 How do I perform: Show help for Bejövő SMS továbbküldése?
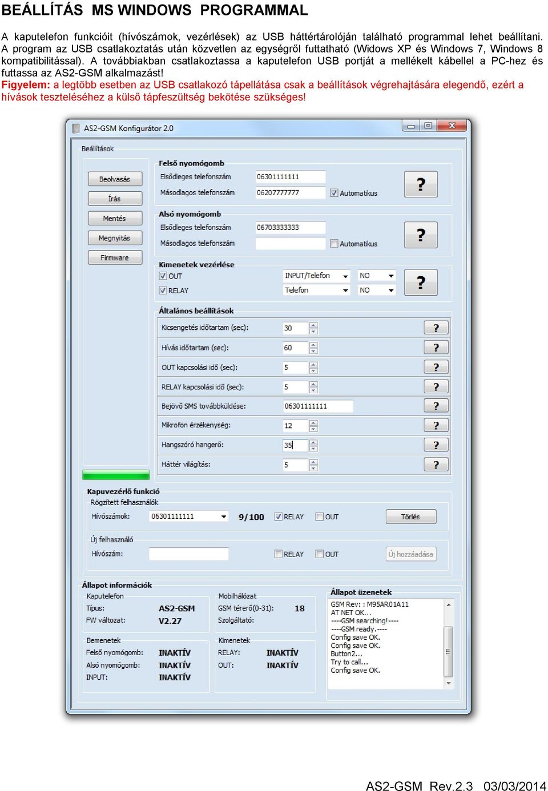(x=436, y=406)
